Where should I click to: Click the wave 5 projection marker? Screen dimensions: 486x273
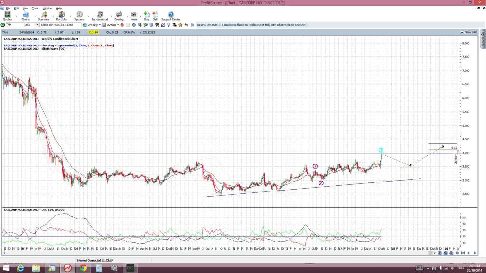click(443, 146)
